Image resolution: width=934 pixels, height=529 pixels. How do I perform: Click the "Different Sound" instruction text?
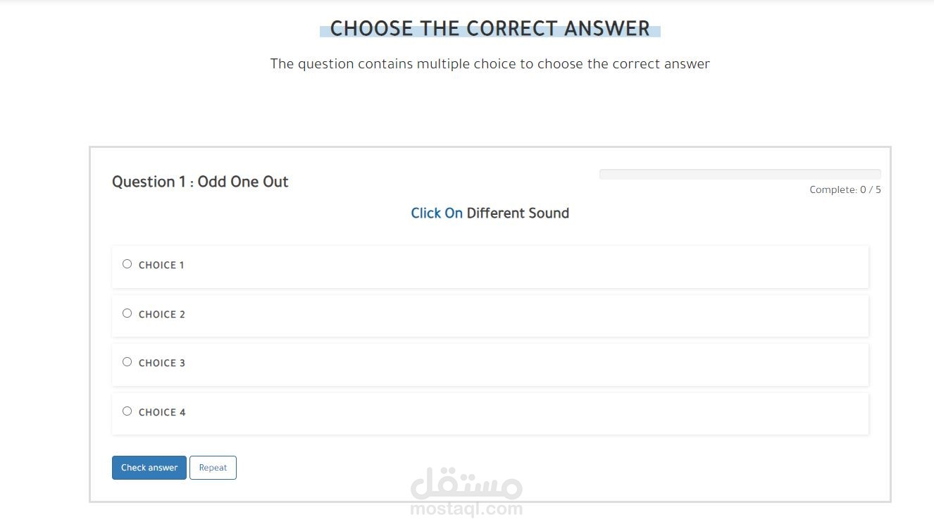pos(518,213)
